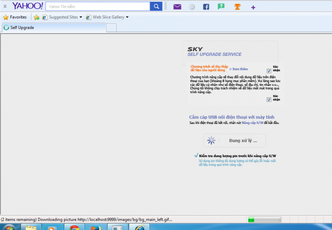Image resolution: width=332 pixels, height=230 pixels.
Task: Click the gray smiley face toolbar icon
Action: pos(192,7)
